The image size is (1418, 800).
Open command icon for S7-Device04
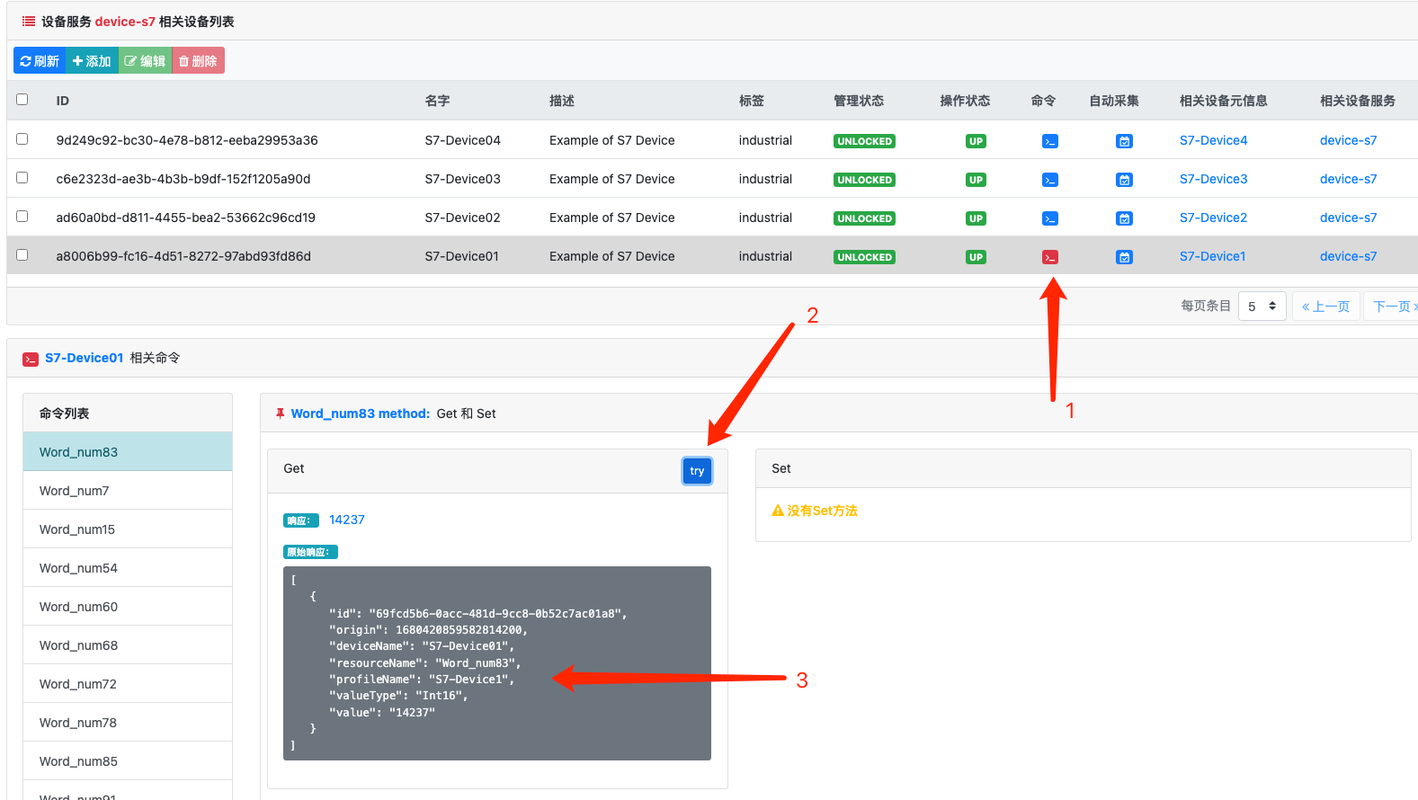tap(1049, 141)
